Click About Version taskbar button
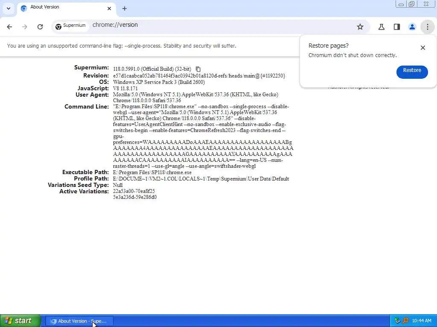The height and width of the screenshot is (327, 437). (79, 321)
